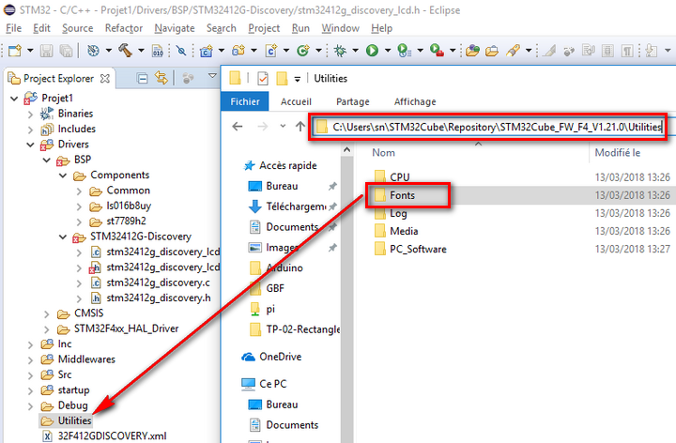Screen dimensions: 676x443
Task: Close the Project Explorer tab with X
Action: [105, 79]
